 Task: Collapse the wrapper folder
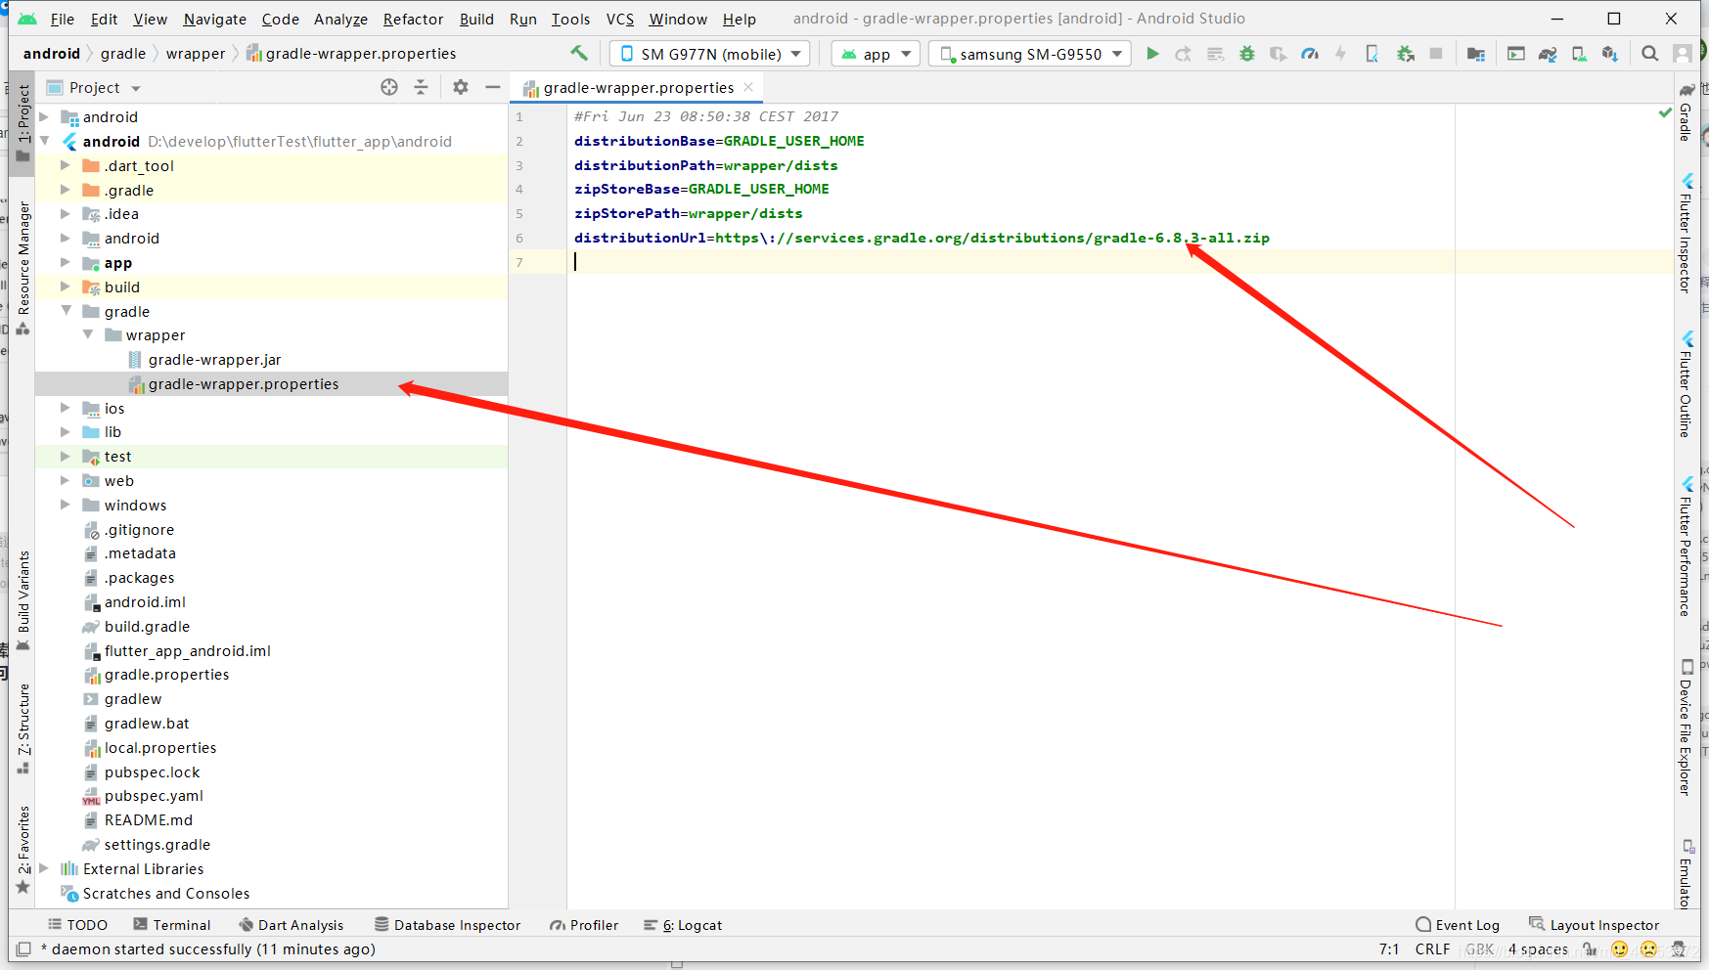point(88,334)
